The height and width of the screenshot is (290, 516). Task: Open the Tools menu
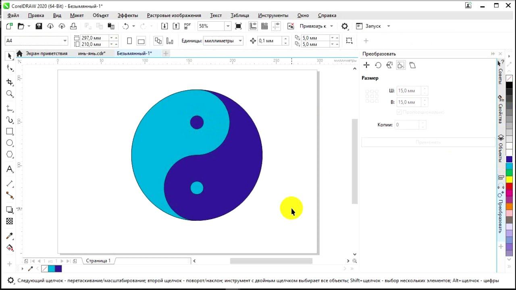(x=273, y=15)
